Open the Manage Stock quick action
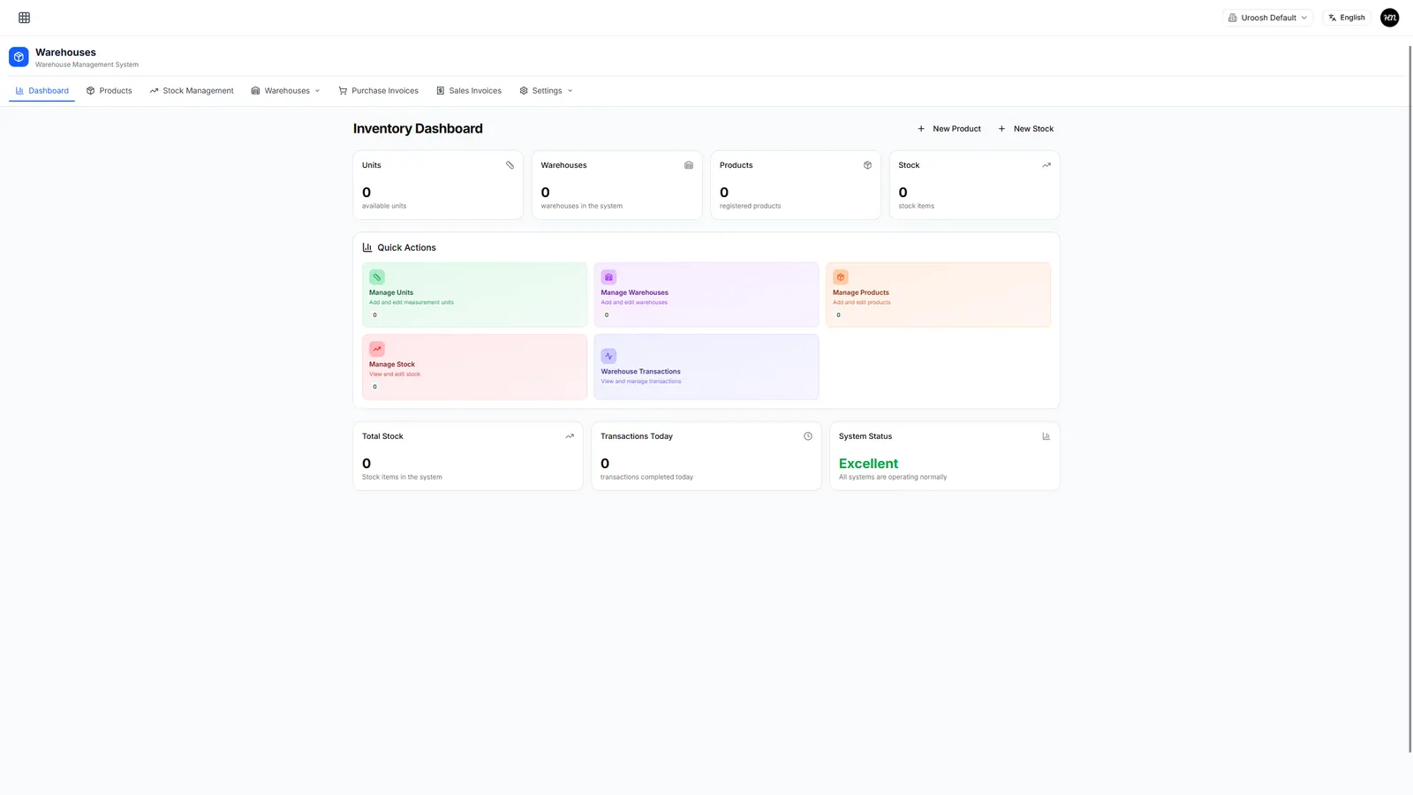This screenshot has height=795, width=1413. 474,367
